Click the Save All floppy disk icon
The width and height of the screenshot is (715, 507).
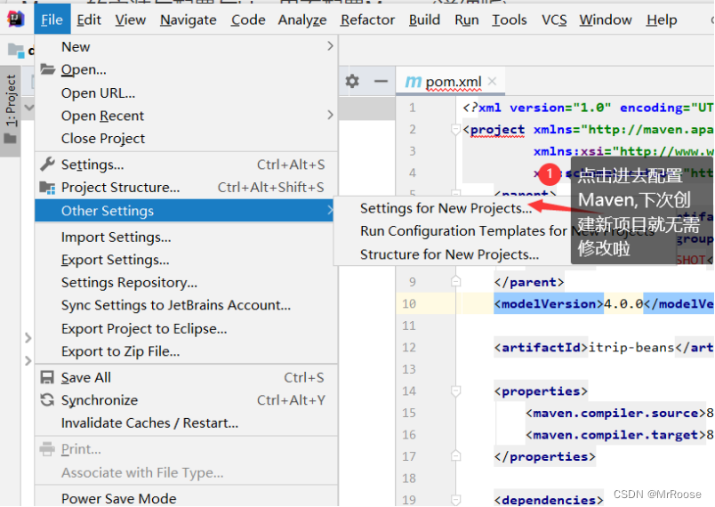click(x=47, y=377)
